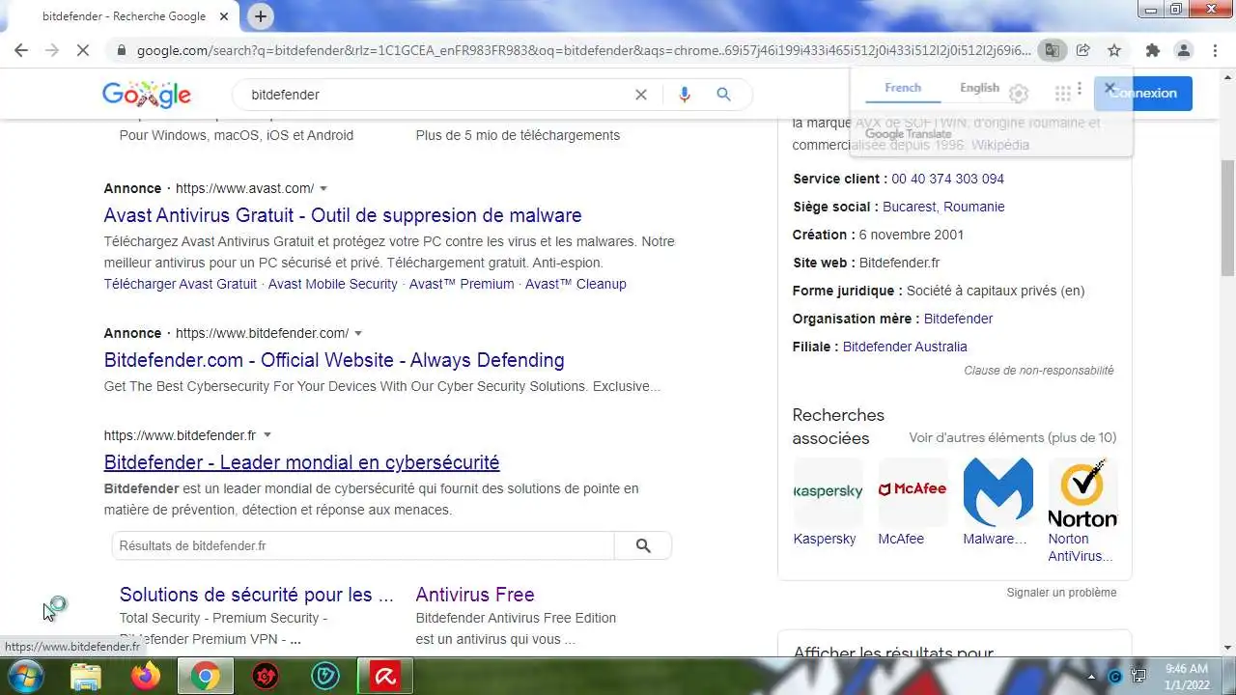Expand the bitdefender.com ad URL dropdown
1236x695 pixels.
coord(358,333)
